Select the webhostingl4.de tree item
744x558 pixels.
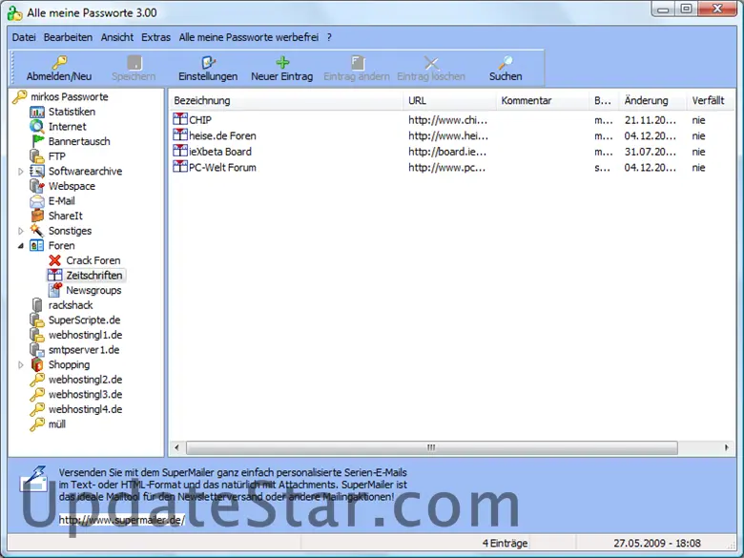coord(86,409)
